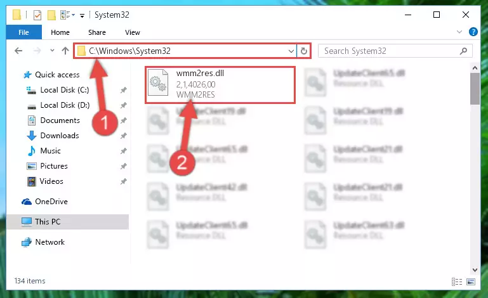This screenshot has width=488, height=298.
Task: Click the New folder icon in title bar
Action: coord(51,15)
